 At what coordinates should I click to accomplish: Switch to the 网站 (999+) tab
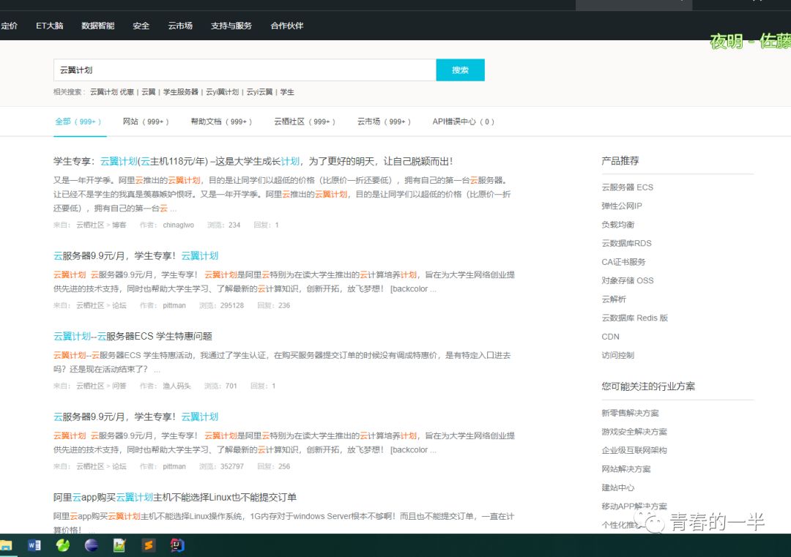(146, 122)
